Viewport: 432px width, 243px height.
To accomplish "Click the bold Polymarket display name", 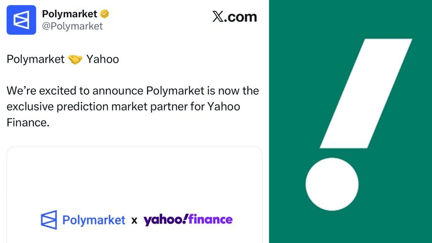I will coord(69,14).
